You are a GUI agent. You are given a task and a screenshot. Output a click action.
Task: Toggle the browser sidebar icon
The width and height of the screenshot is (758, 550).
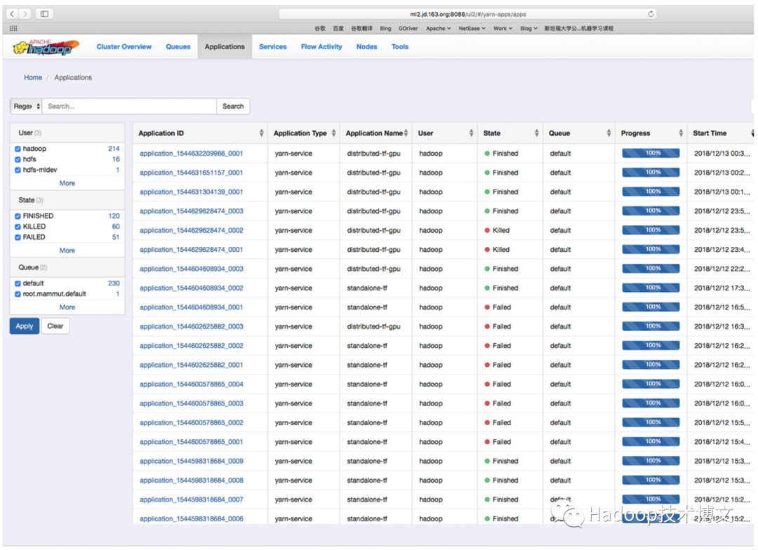(x=44, y=14)
